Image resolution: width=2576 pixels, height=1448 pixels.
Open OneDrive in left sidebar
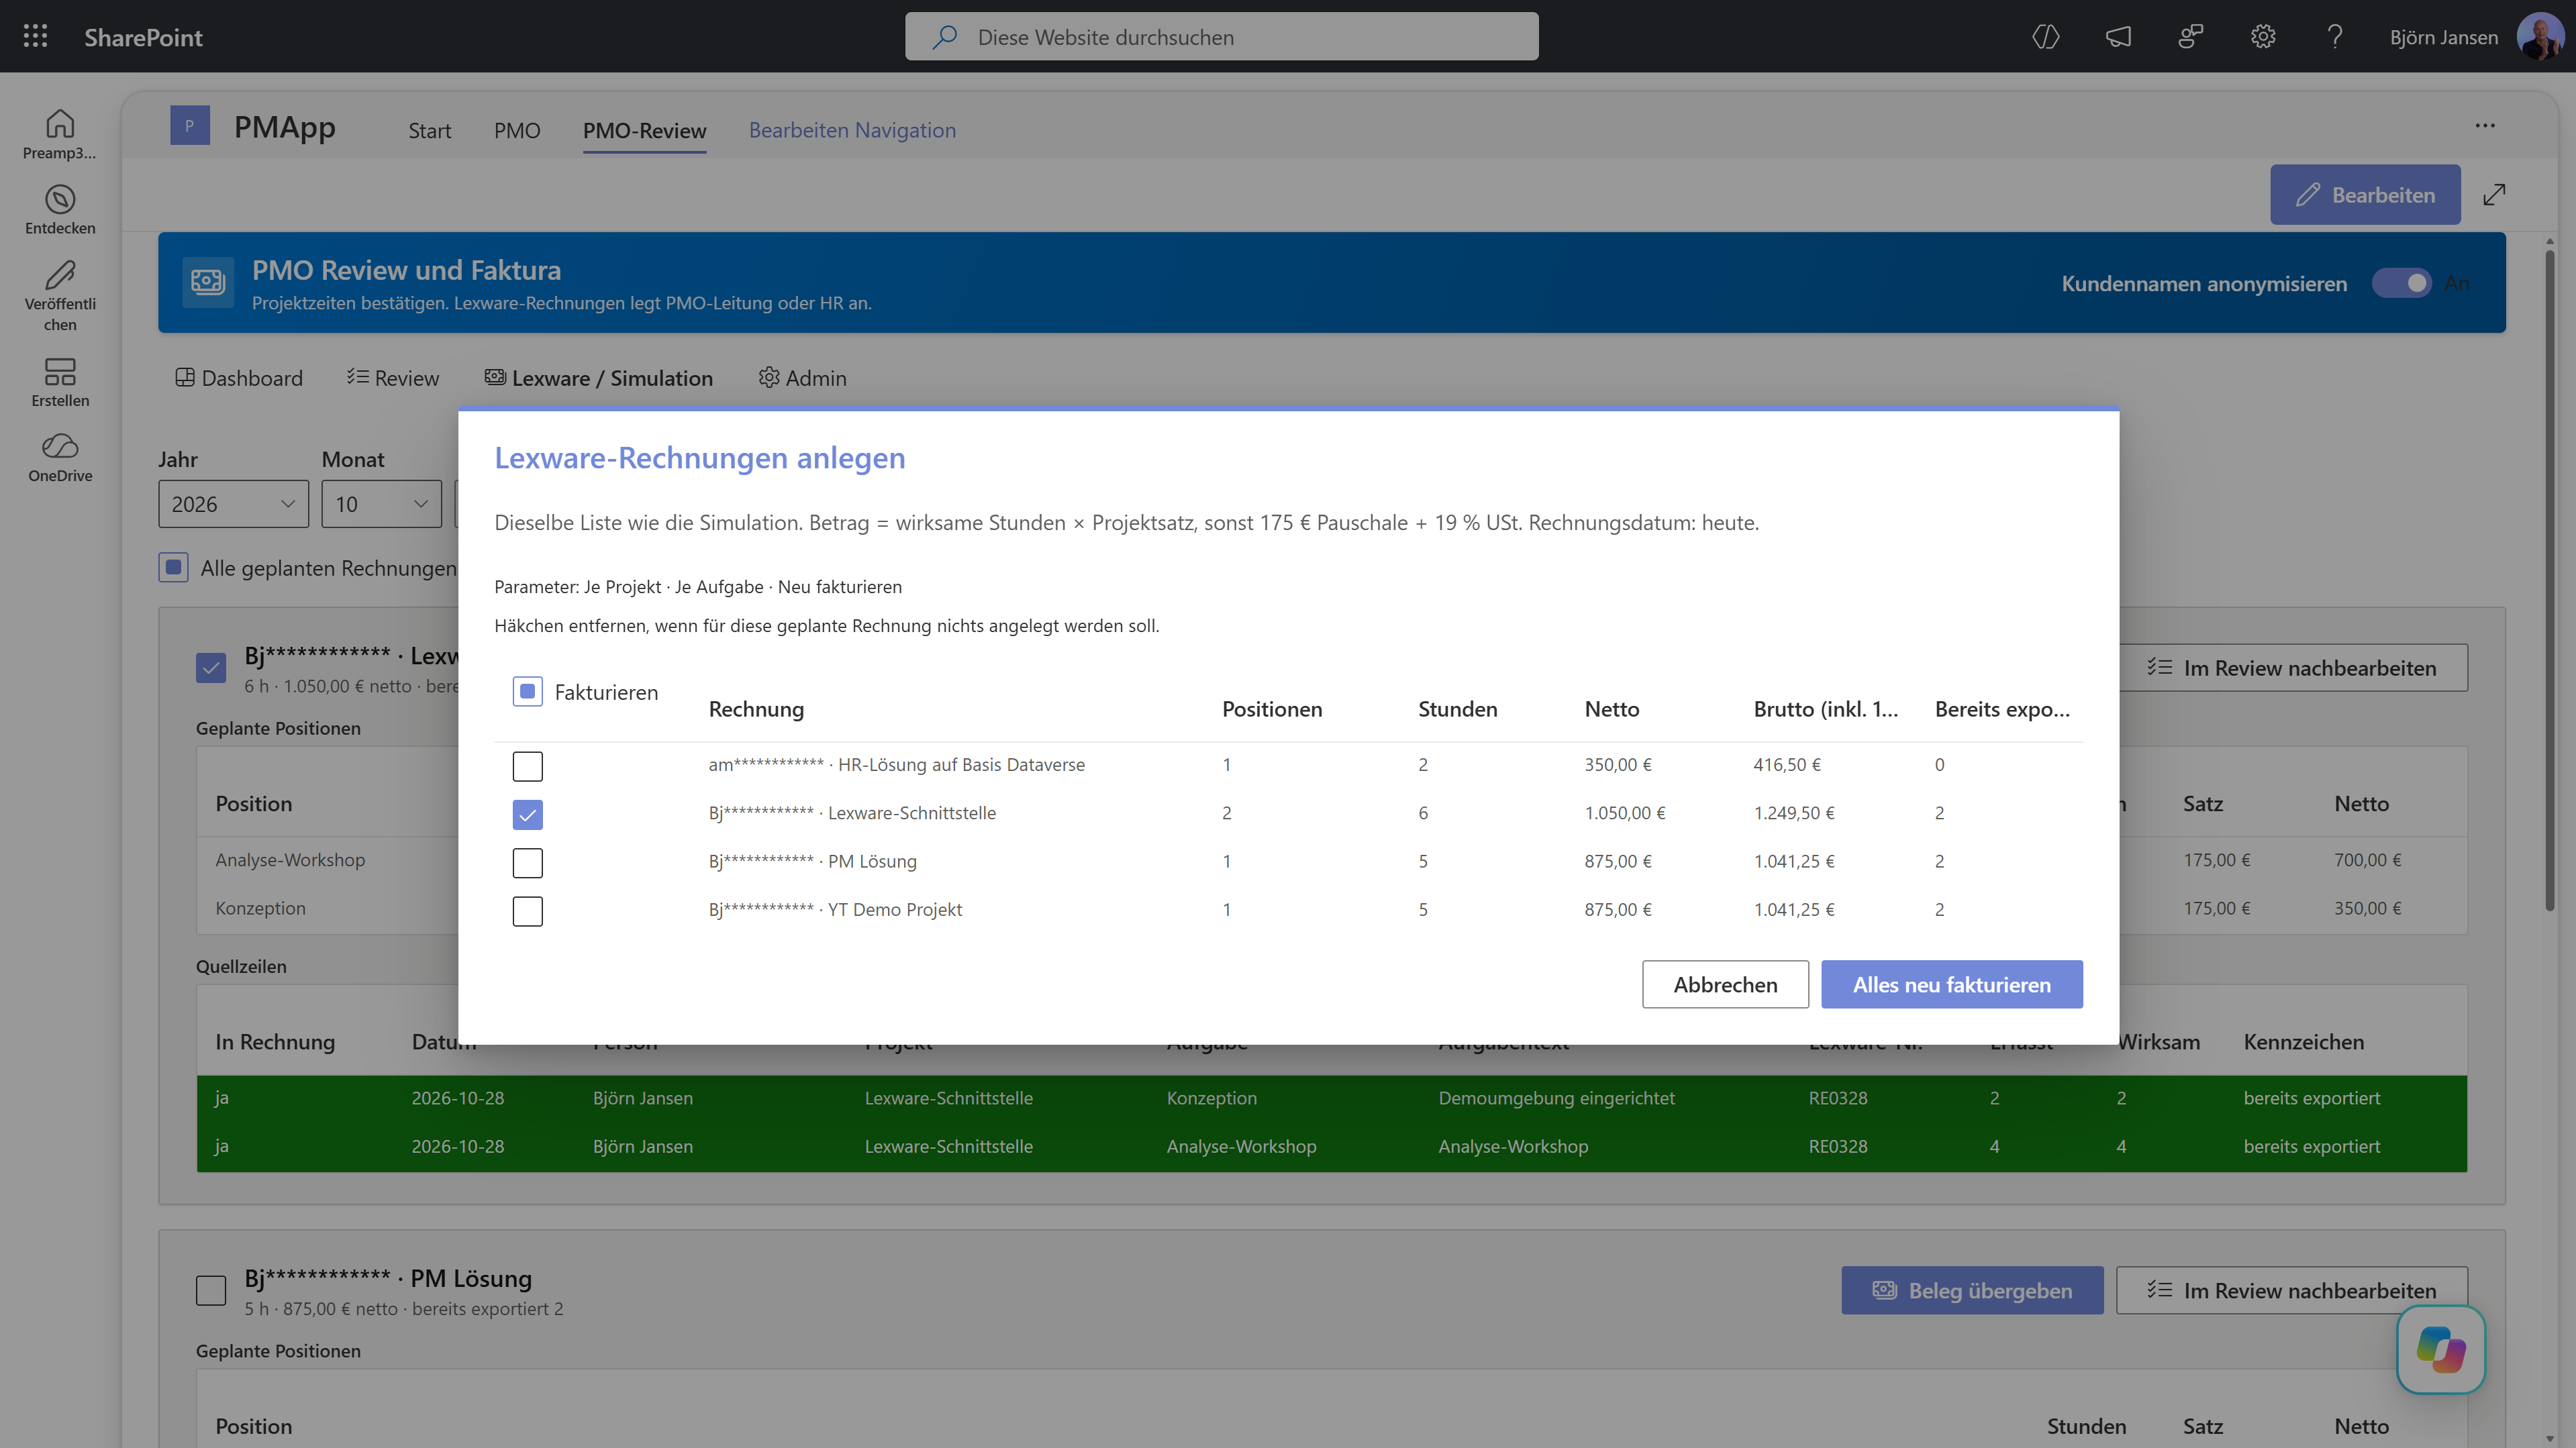(x=60, y=458)
